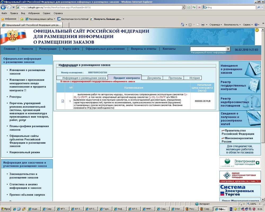
Task: Open the Новости navigation link
Action: (x=27, y=49)
